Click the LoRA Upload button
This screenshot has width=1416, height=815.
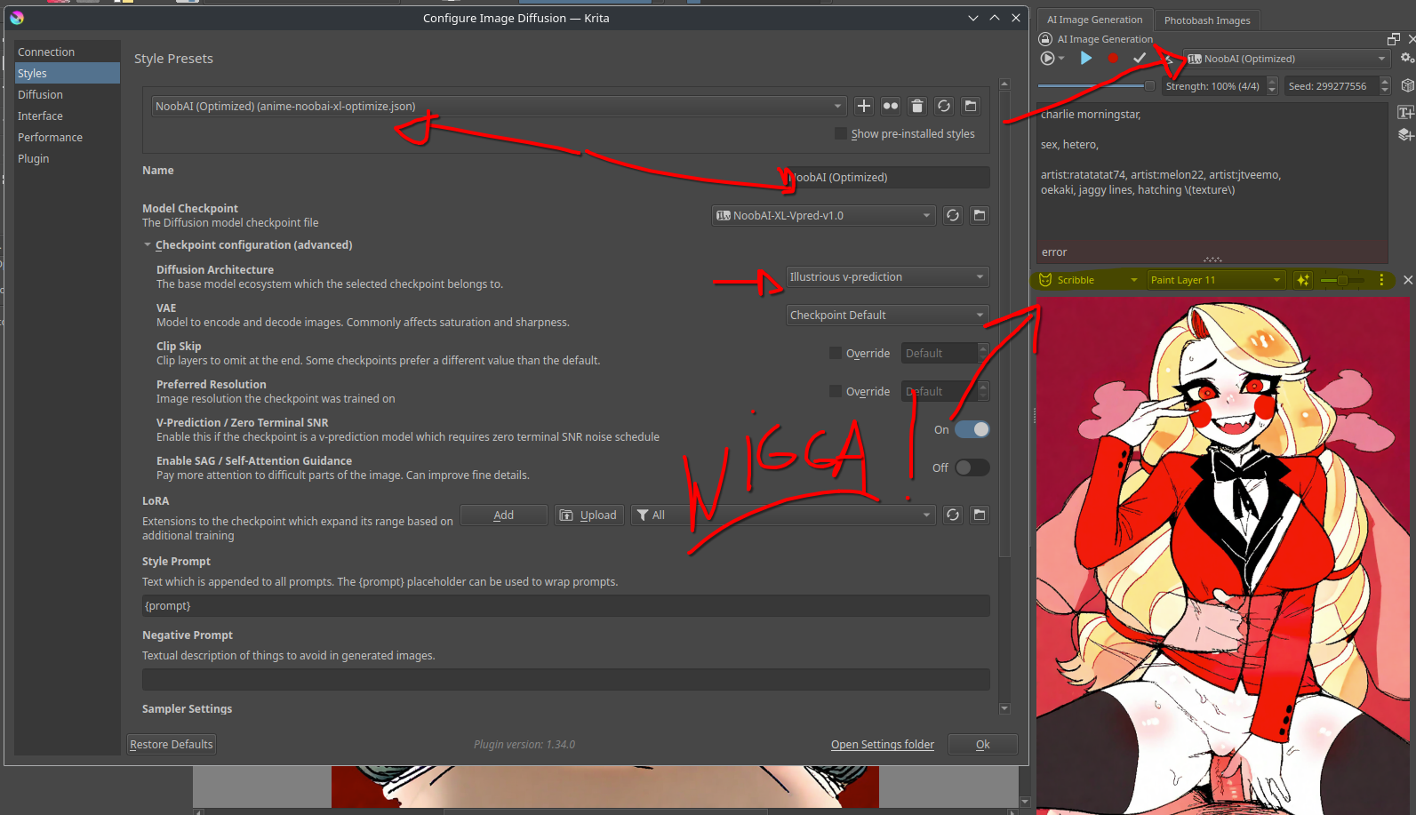coord(589,515)
